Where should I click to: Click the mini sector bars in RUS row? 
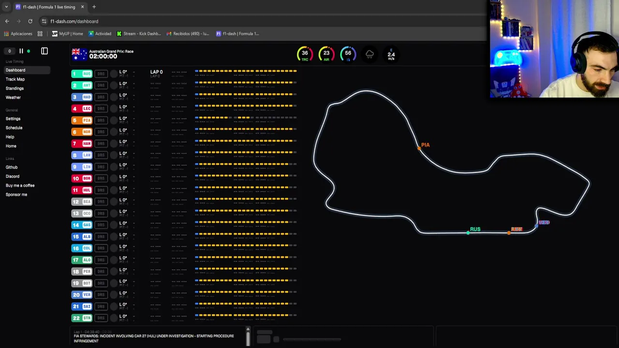pyautogui.click(x=246, y=71)
